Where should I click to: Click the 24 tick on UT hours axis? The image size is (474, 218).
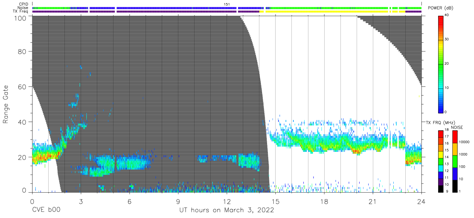click(421, 201)
